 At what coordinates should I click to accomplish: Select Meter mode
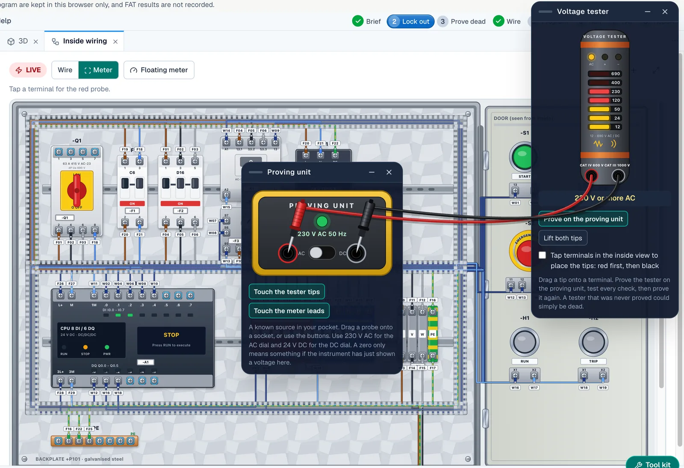click(x=98, y=70)
